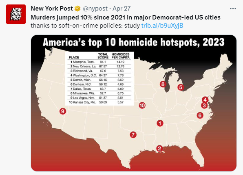Click the @nypost handle
Screen dimensions: 243x175
[x=95, y=9]
